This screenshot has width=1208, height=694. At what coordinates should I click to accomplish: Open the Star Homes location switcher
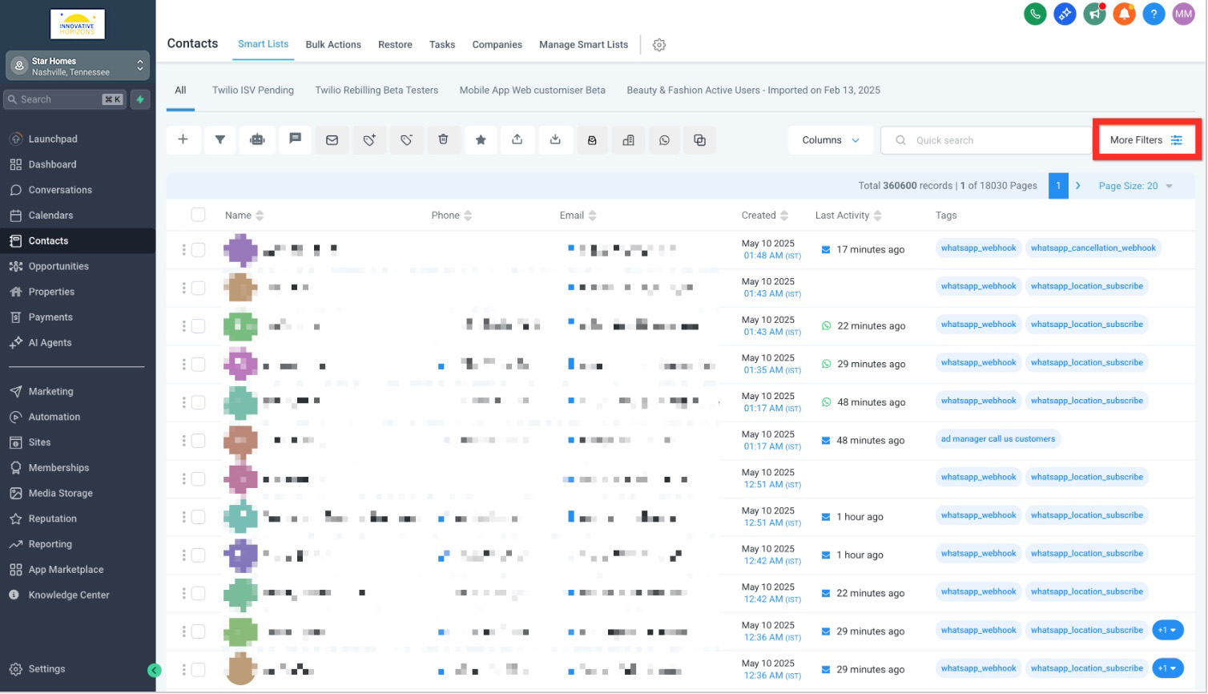point(78,67)
